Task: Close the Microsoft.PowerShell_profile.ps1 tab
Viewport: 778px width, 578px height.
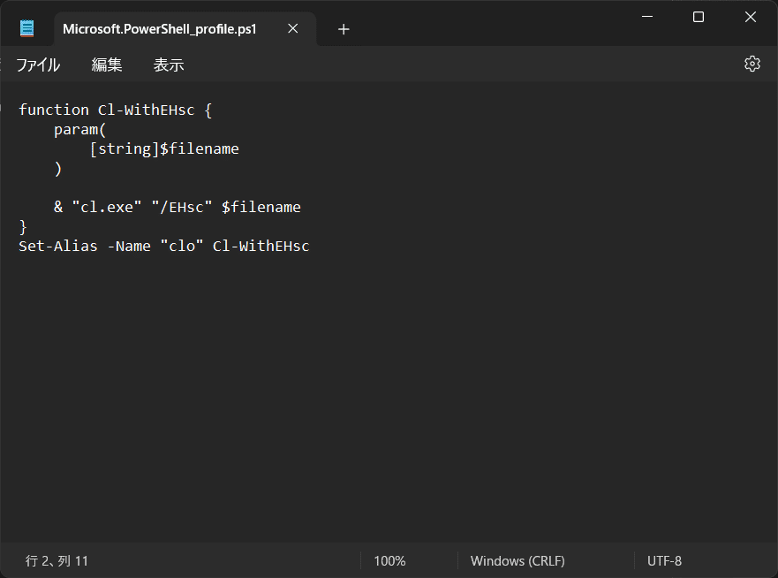Action: [292, 27]
